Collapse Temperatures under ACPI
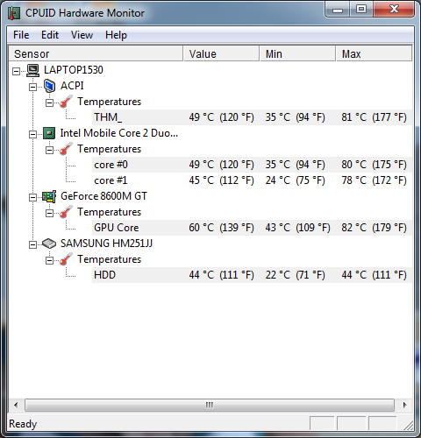 [50, 102]
